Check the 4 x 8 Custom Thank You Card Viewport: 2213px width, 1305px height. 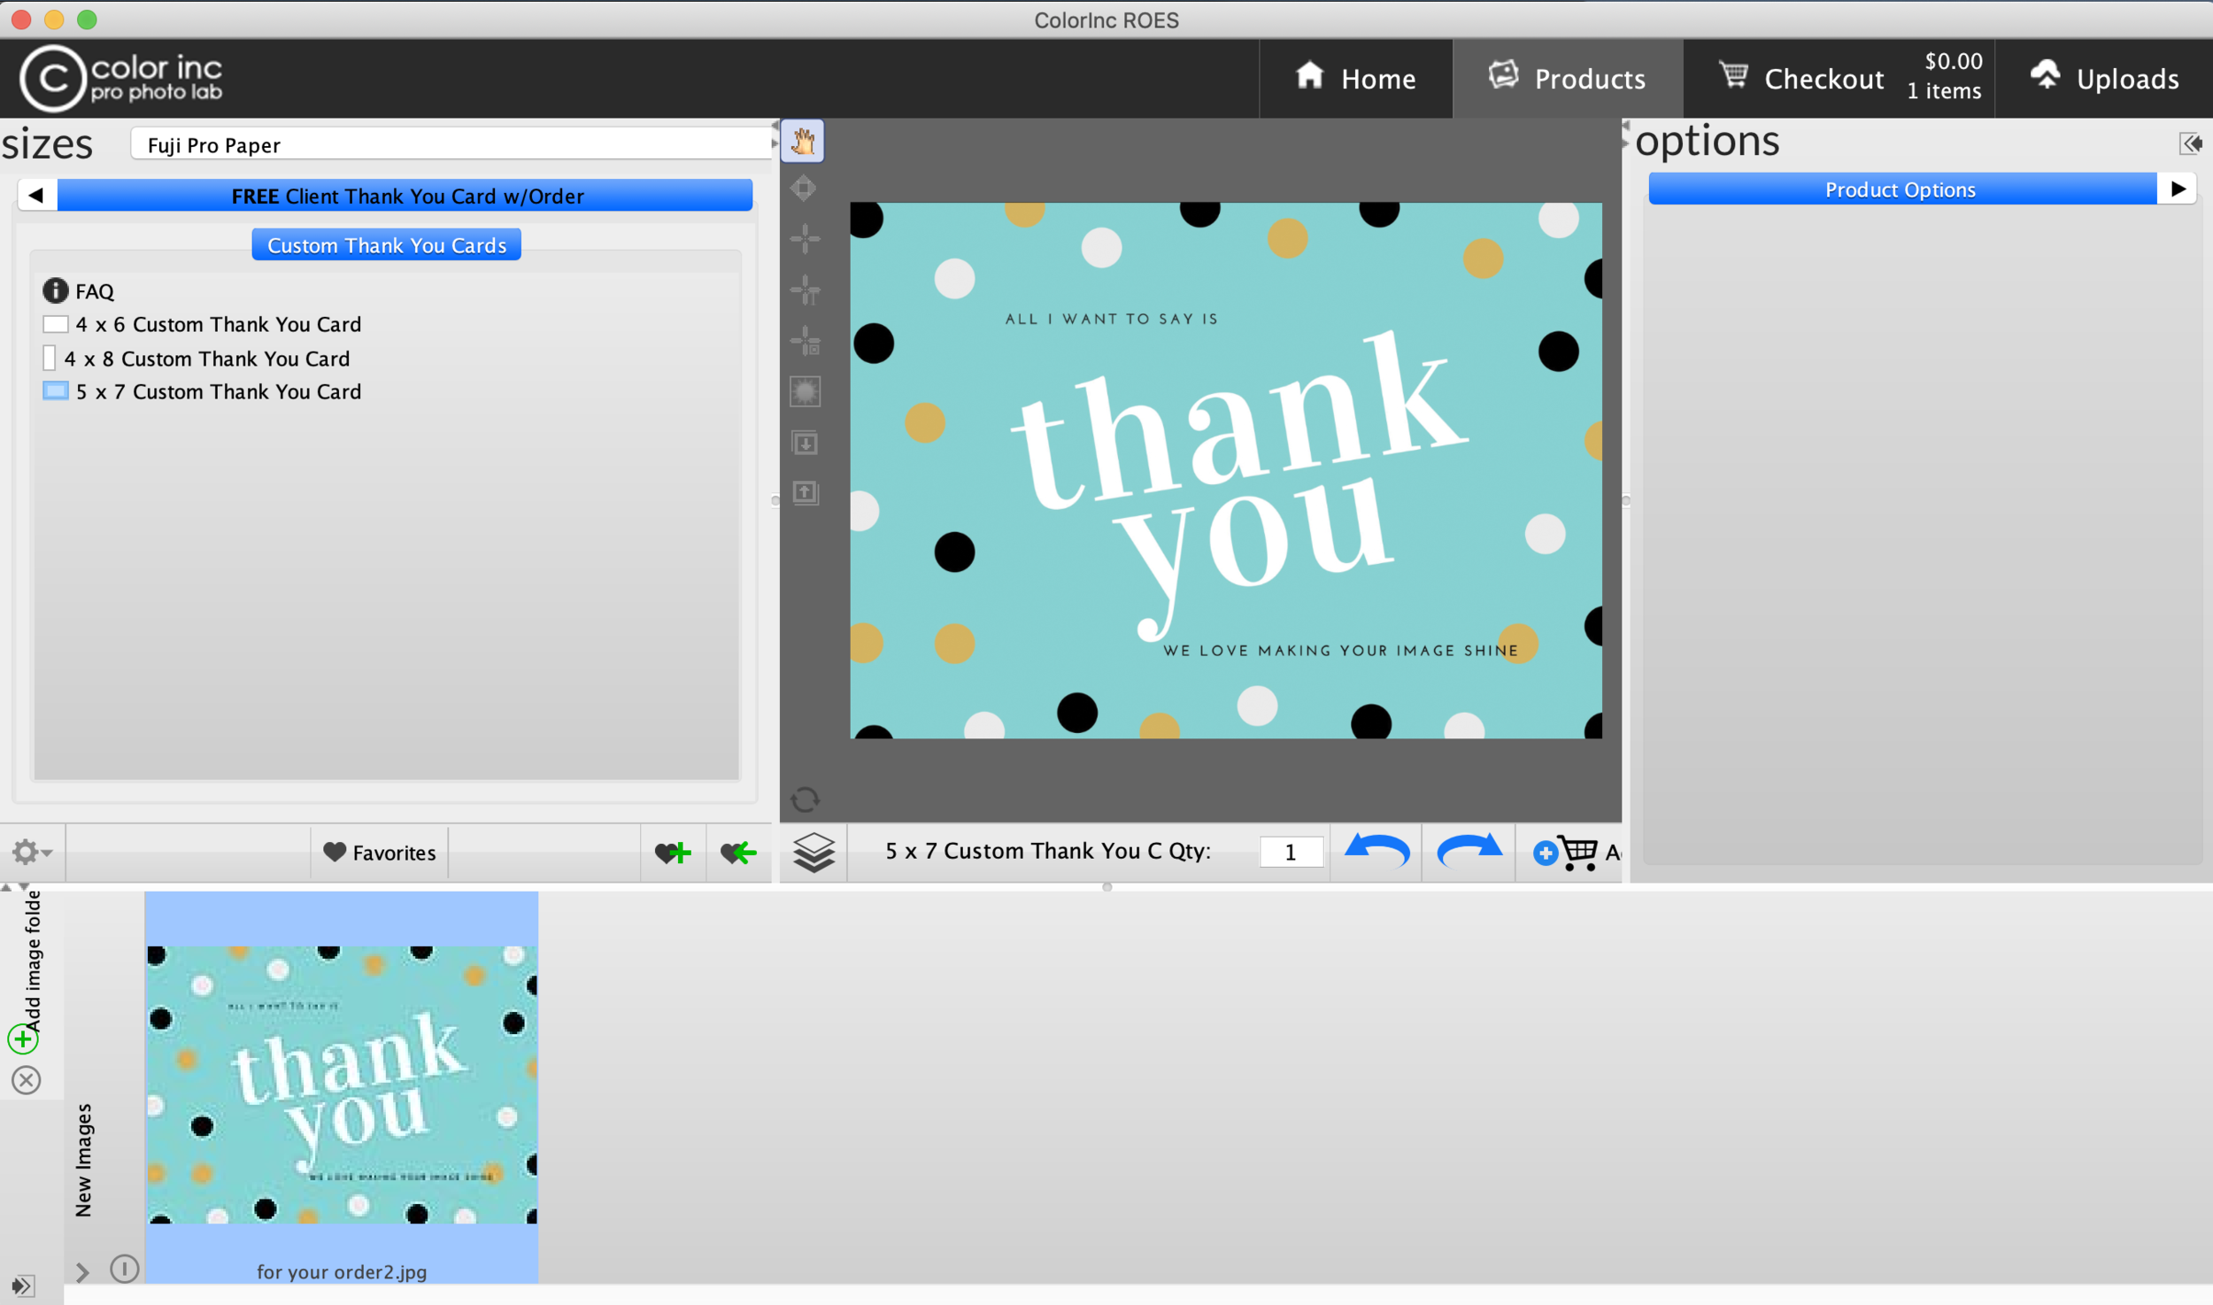pyautogui.click(x=50, y=357)
